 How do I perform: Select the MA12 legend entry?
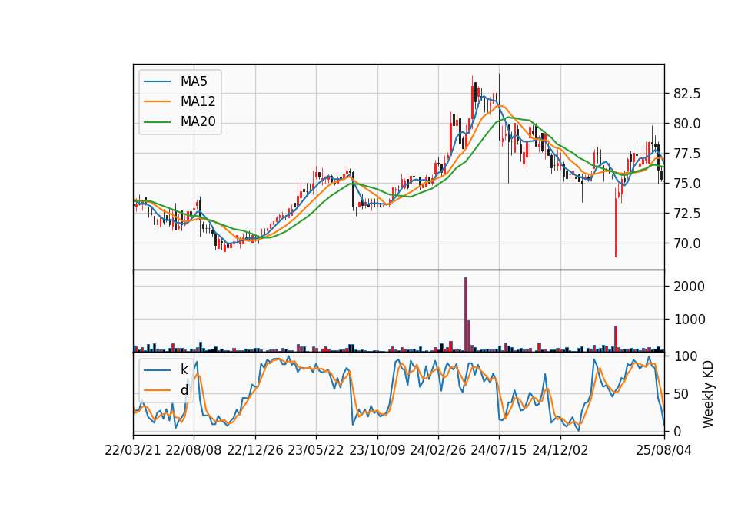(180, 101)
